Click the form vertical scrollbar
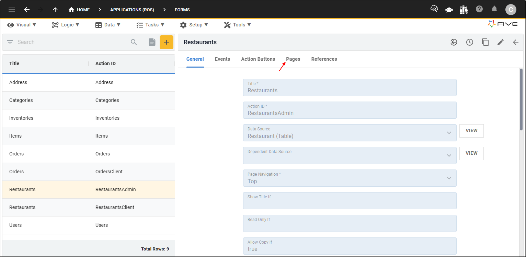Viewport: 526px width, 257px height. [521, 100]
